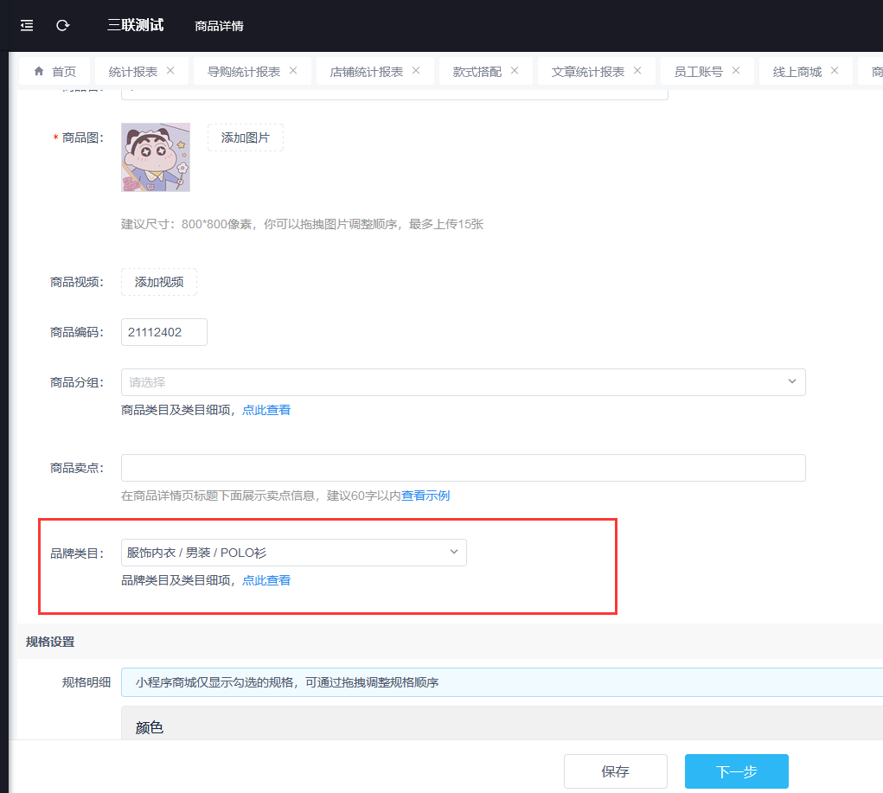883x793 pixels.
Task: Click the 保存 button
Action: pyautogui.click(x=616, y=771)
